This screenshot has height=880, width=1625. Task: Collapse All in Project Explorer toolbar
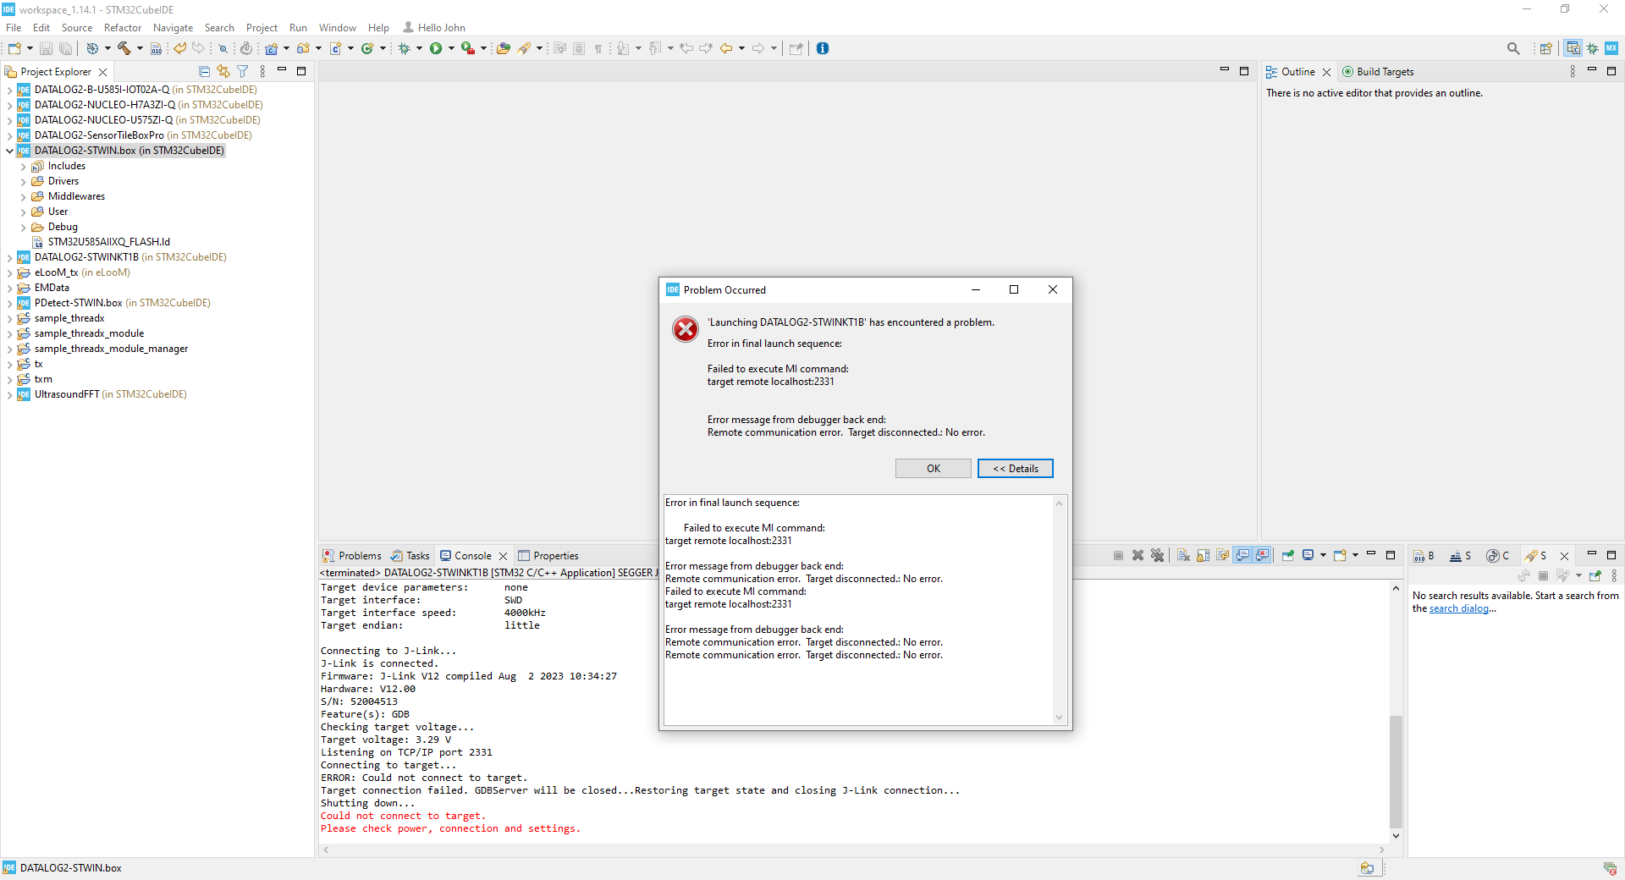(x=204, y=71)
